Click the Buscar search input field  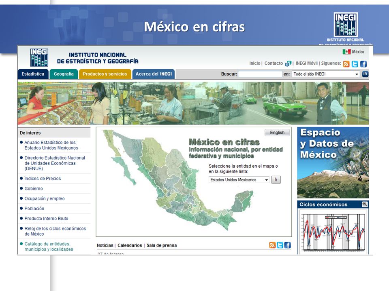260,74
